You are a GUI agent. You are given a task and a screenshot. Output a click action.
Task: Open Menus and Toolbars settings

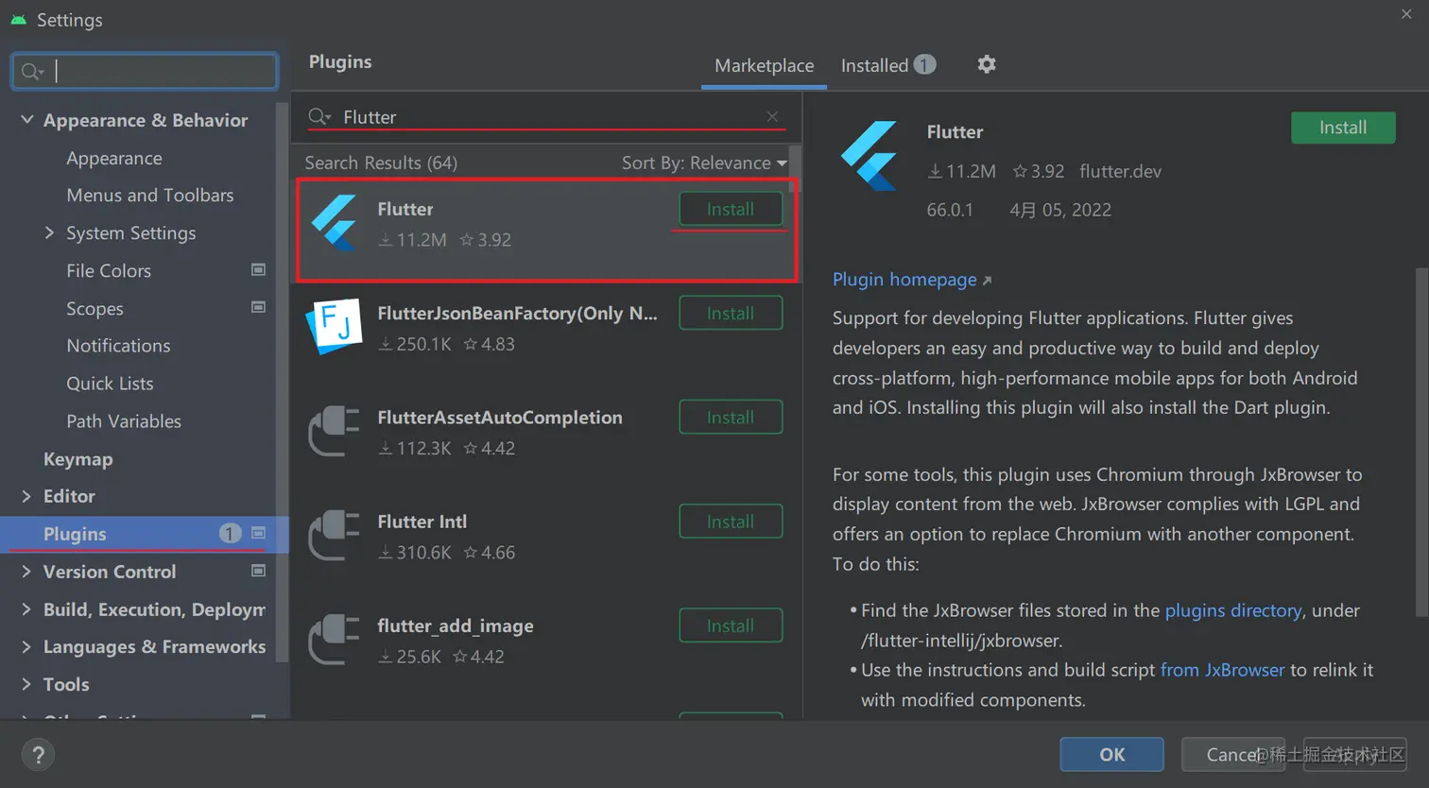pos(150,195)
